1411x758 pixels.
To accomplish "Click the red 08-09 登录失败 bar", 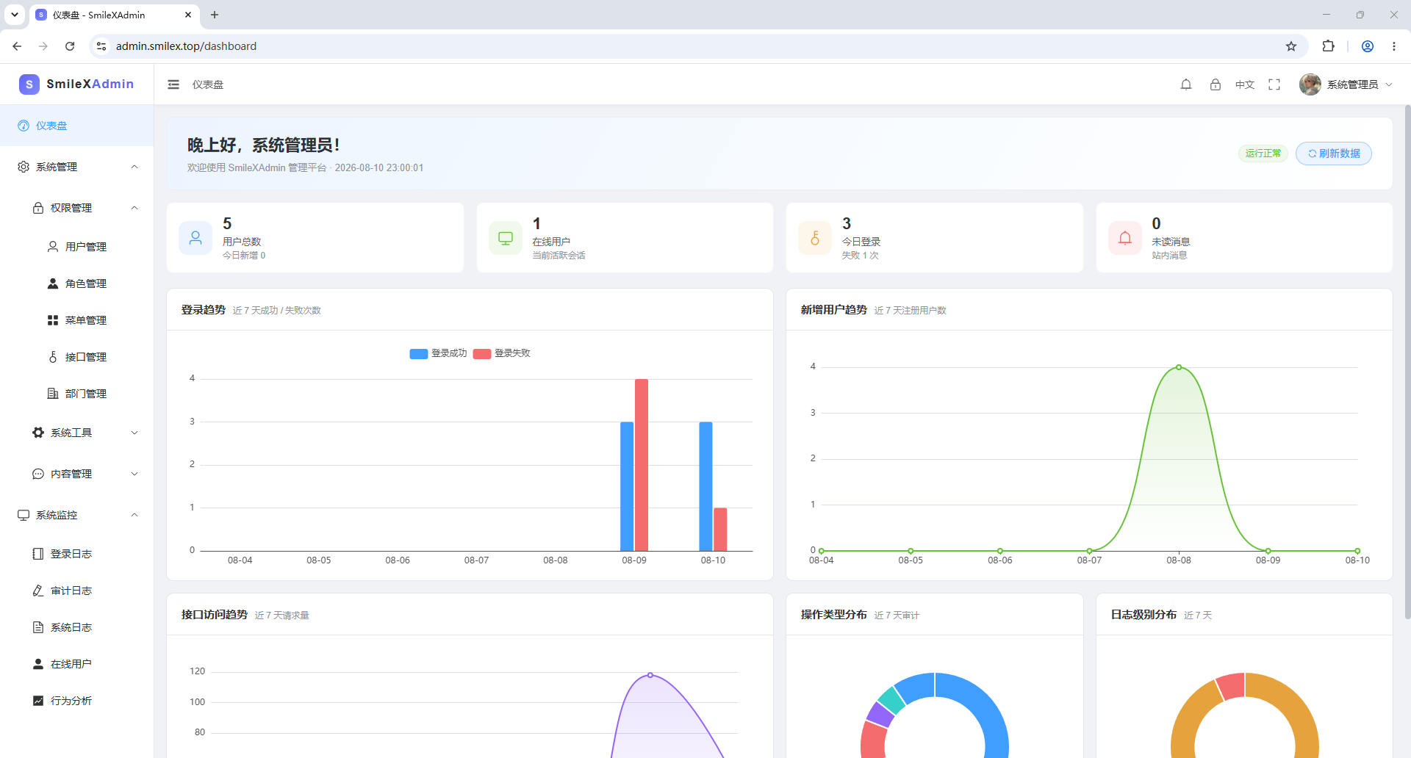I will tap(642, 465).
